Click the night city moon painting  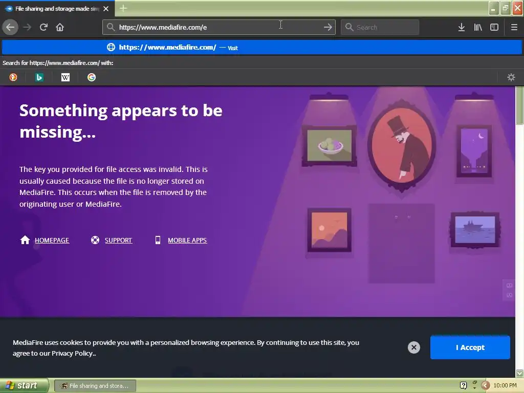click(x=474, y=151)
